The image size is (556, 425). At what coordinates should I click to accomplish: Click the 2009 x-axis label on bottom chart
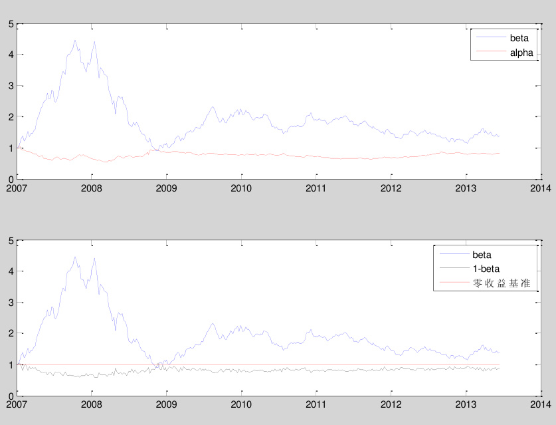click(x=166, y=404)
